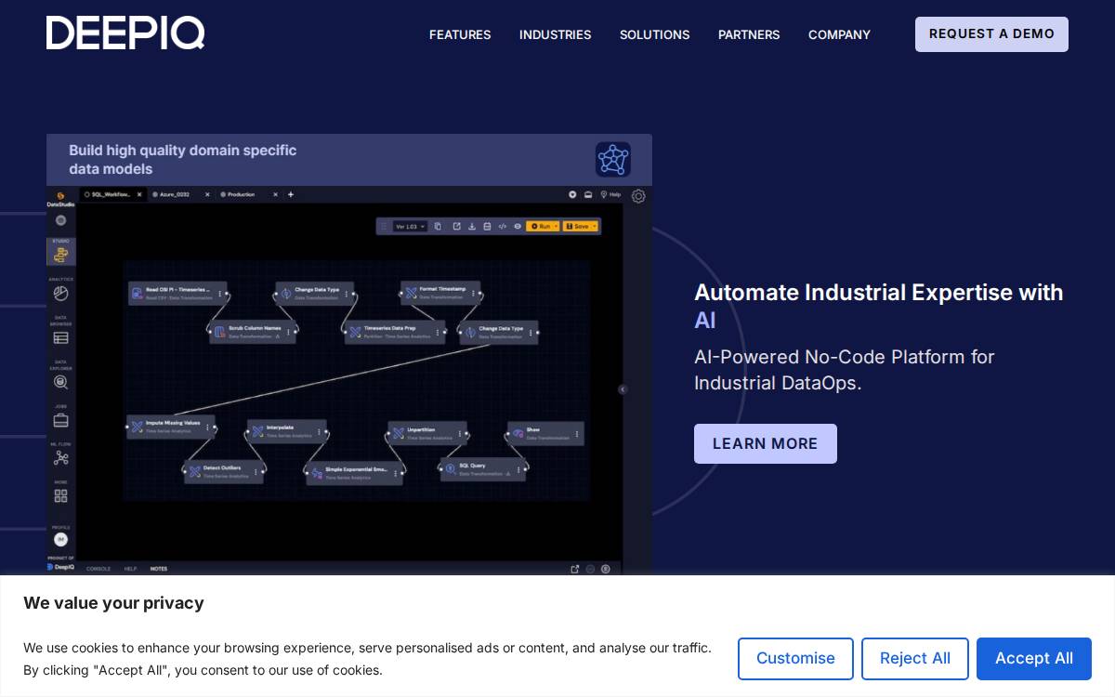This screenshot has width=1115, height=697.
Task: Open the Jobs briefcase icon
Action: 60,420
